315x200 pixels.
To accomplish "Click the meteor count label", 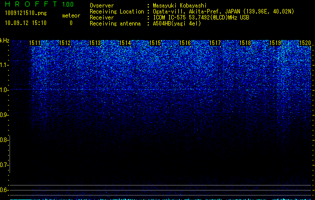I will coord(71,15).
